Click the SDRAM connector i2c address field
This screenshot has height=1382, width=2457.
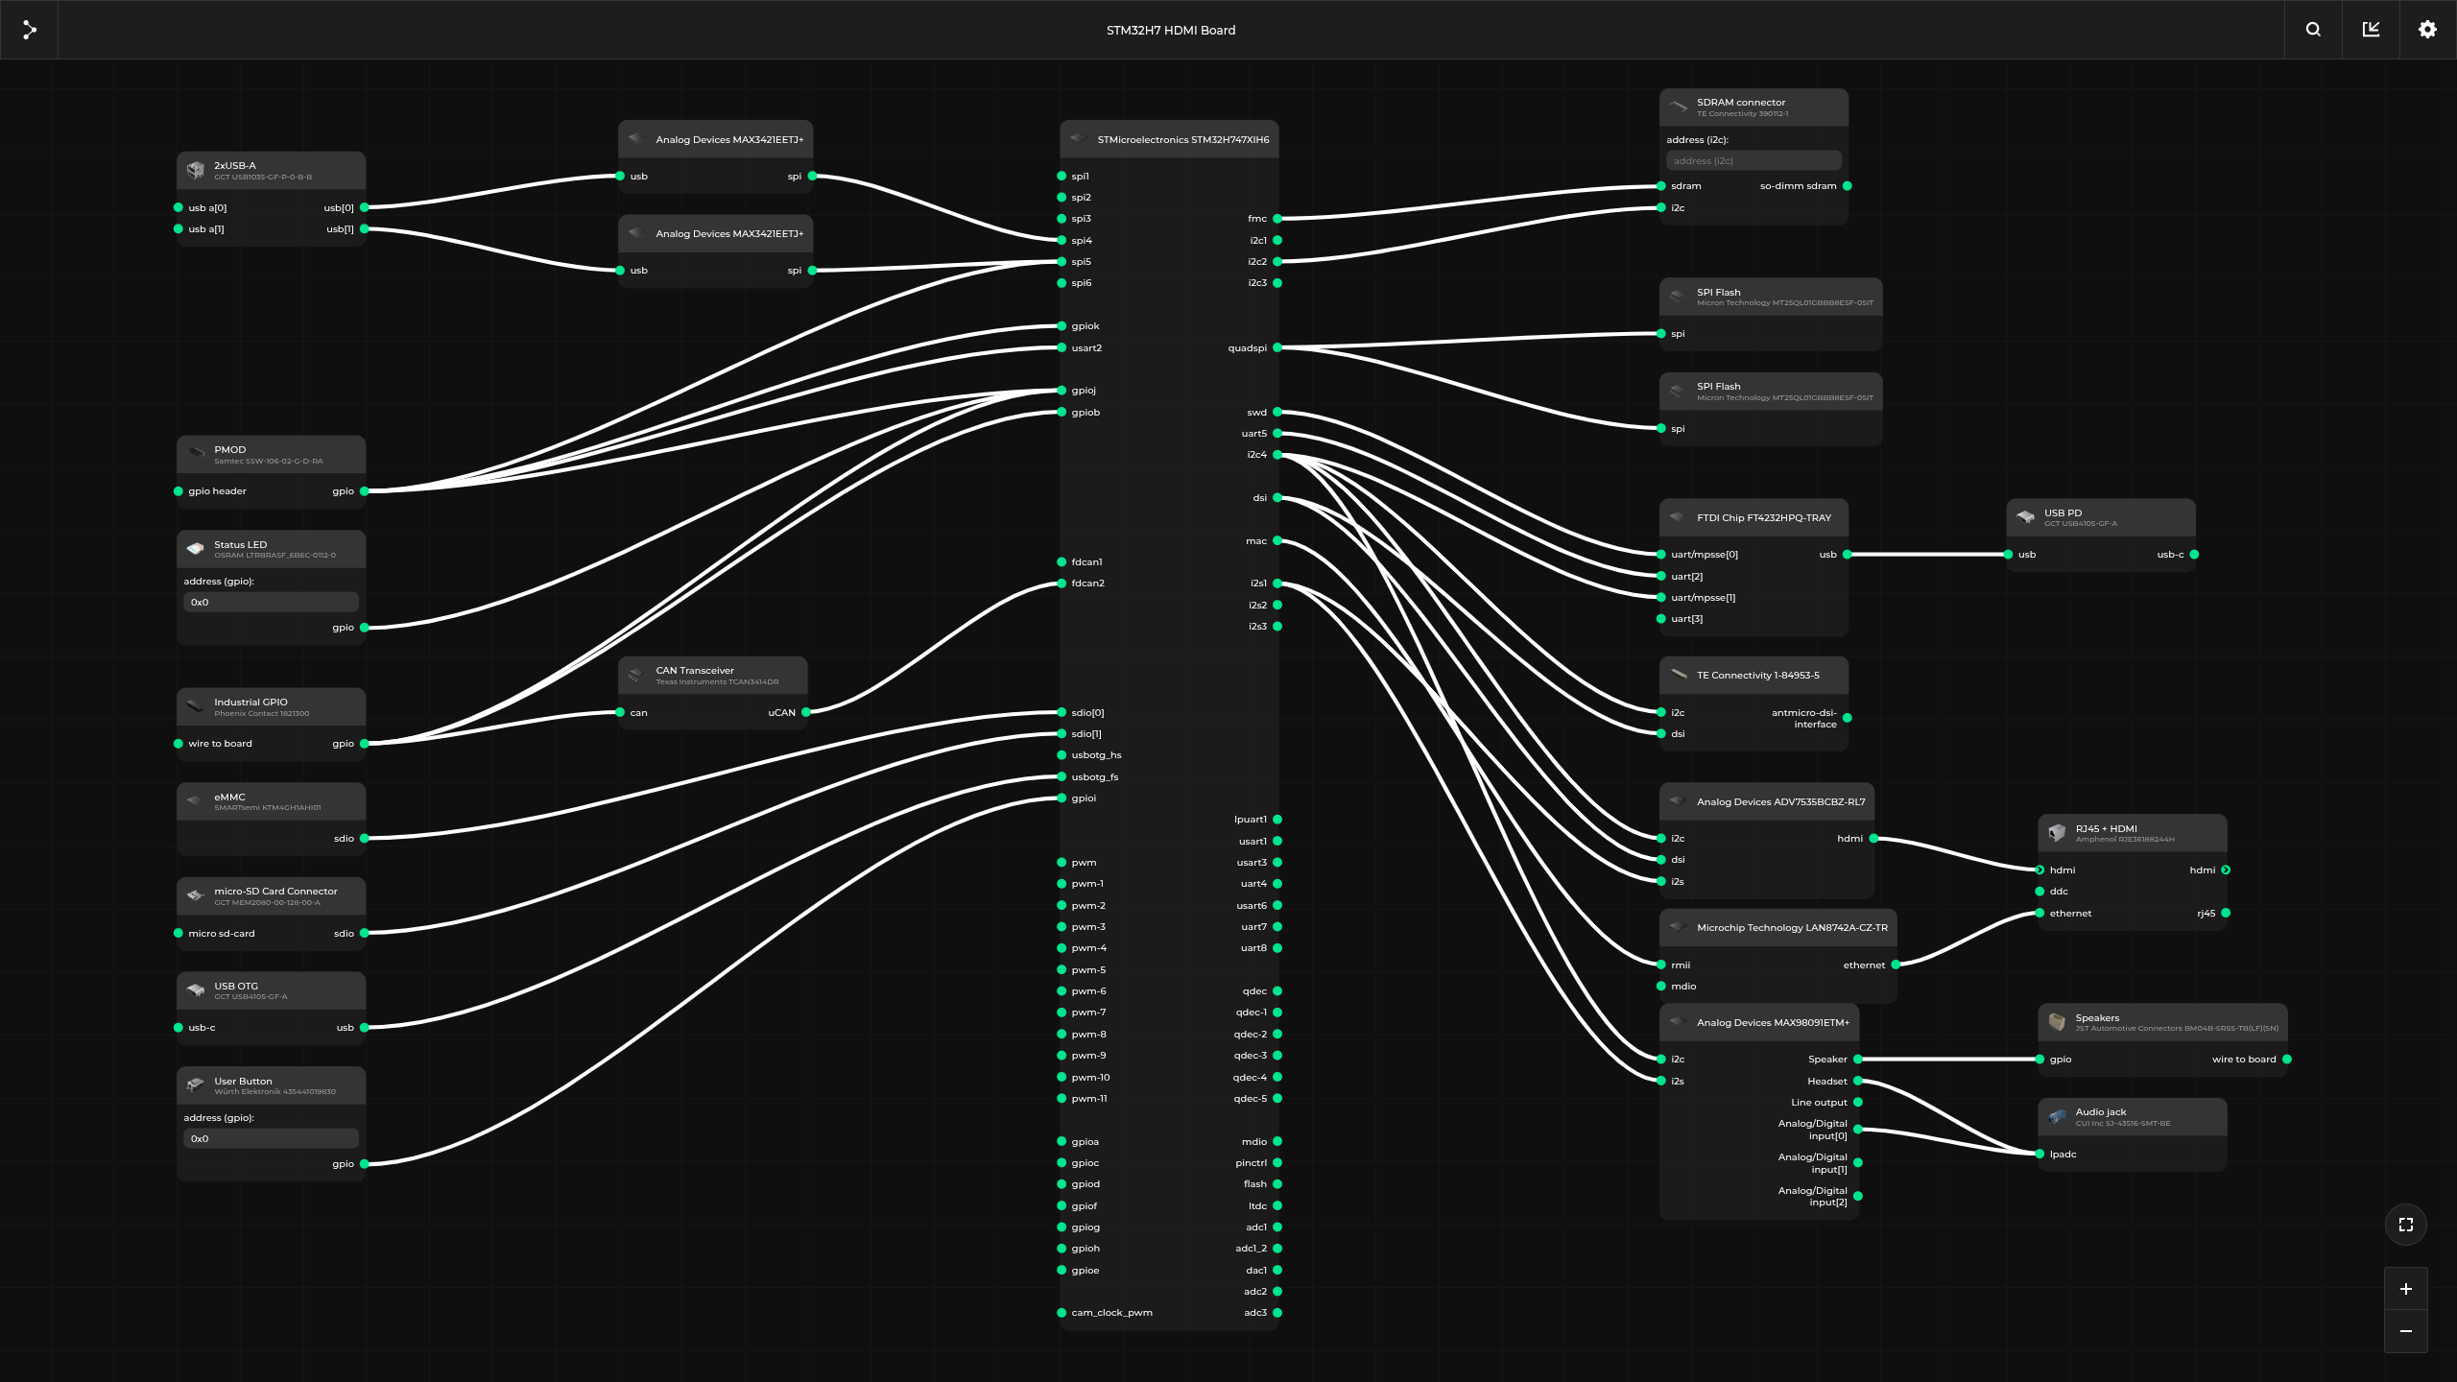1753,161
